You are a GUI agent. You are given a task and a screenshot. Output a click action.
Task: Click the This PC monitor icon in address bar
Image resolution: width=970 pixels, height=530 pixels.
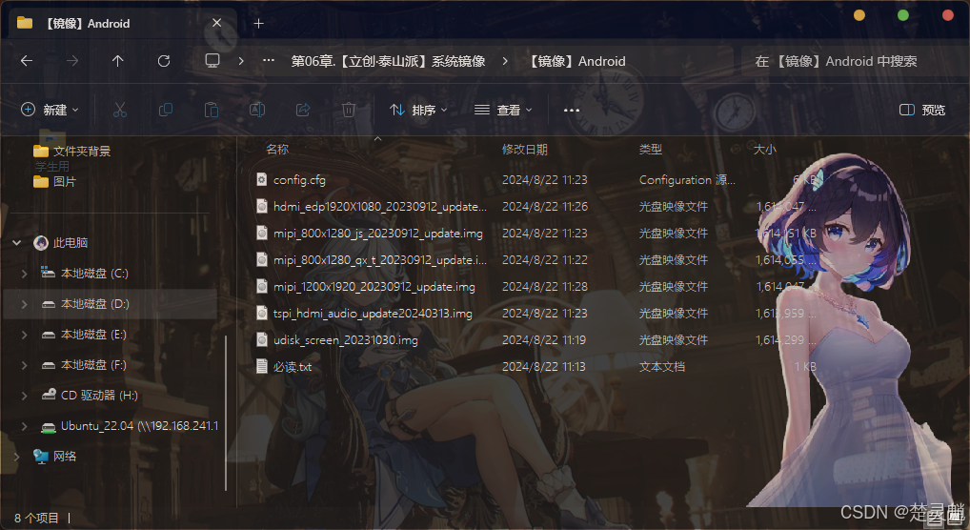[x=212, y=61]
